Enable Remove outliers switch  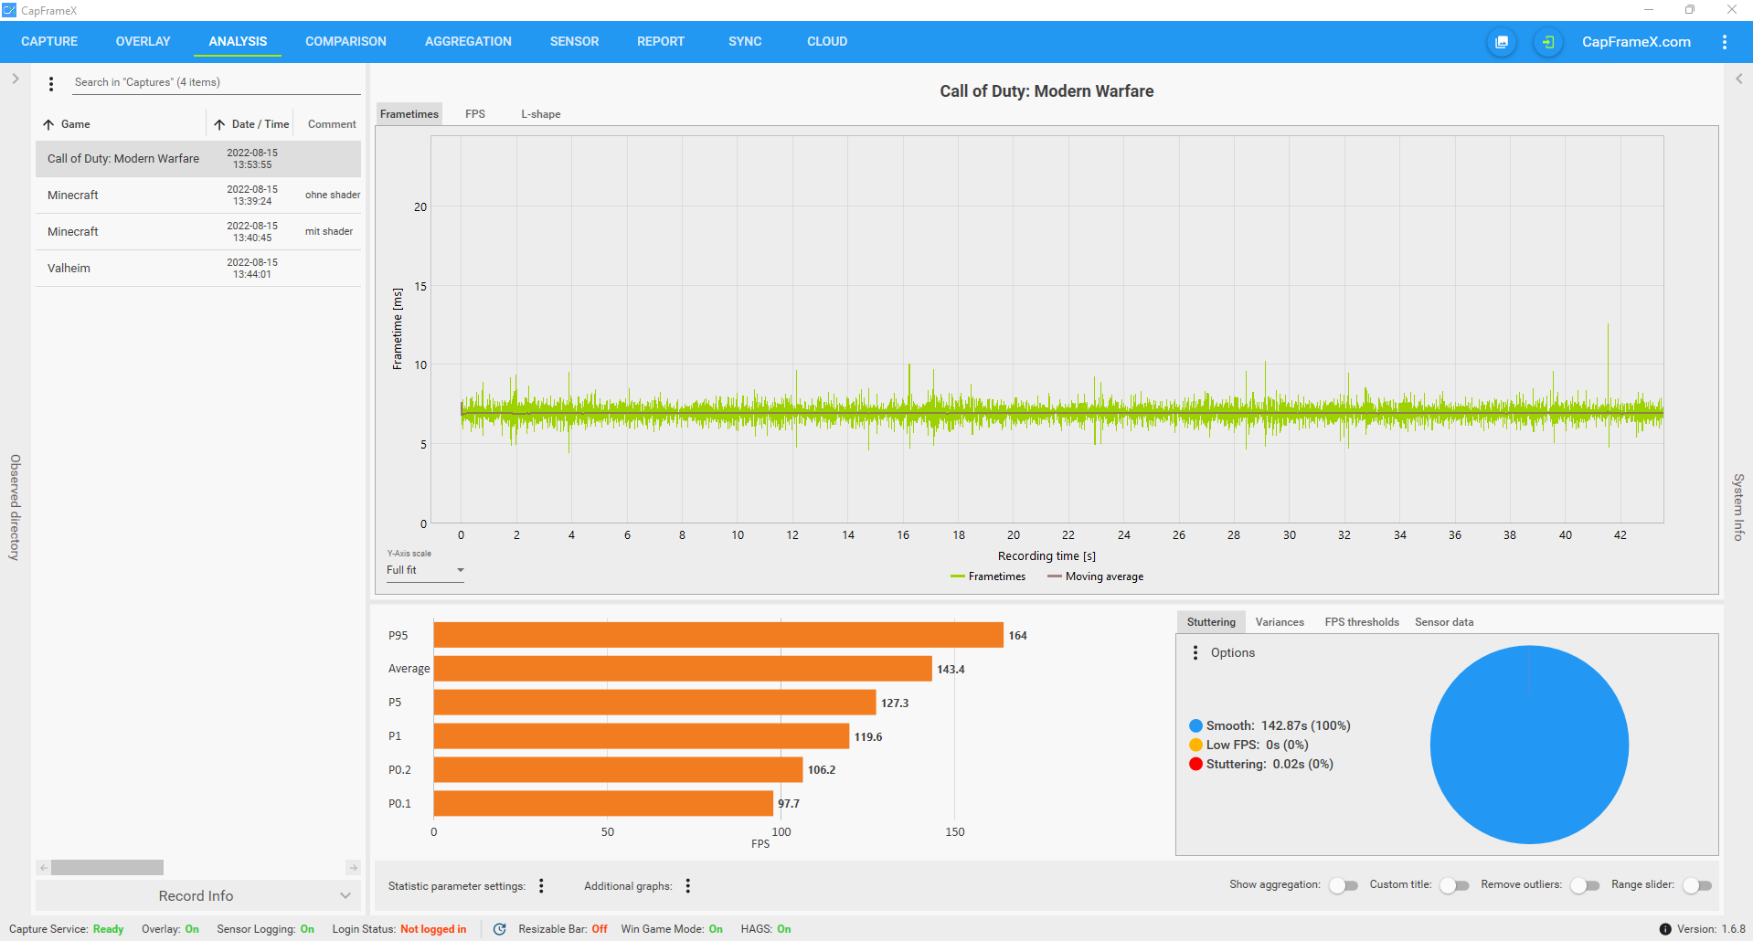(1585, 885)
